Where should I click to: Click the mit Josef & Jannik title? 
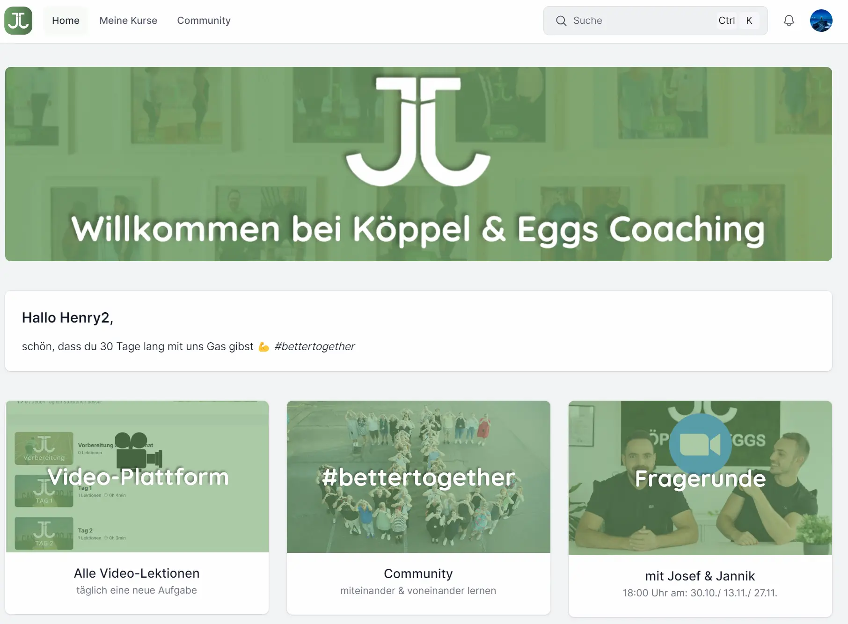(700, 576)
